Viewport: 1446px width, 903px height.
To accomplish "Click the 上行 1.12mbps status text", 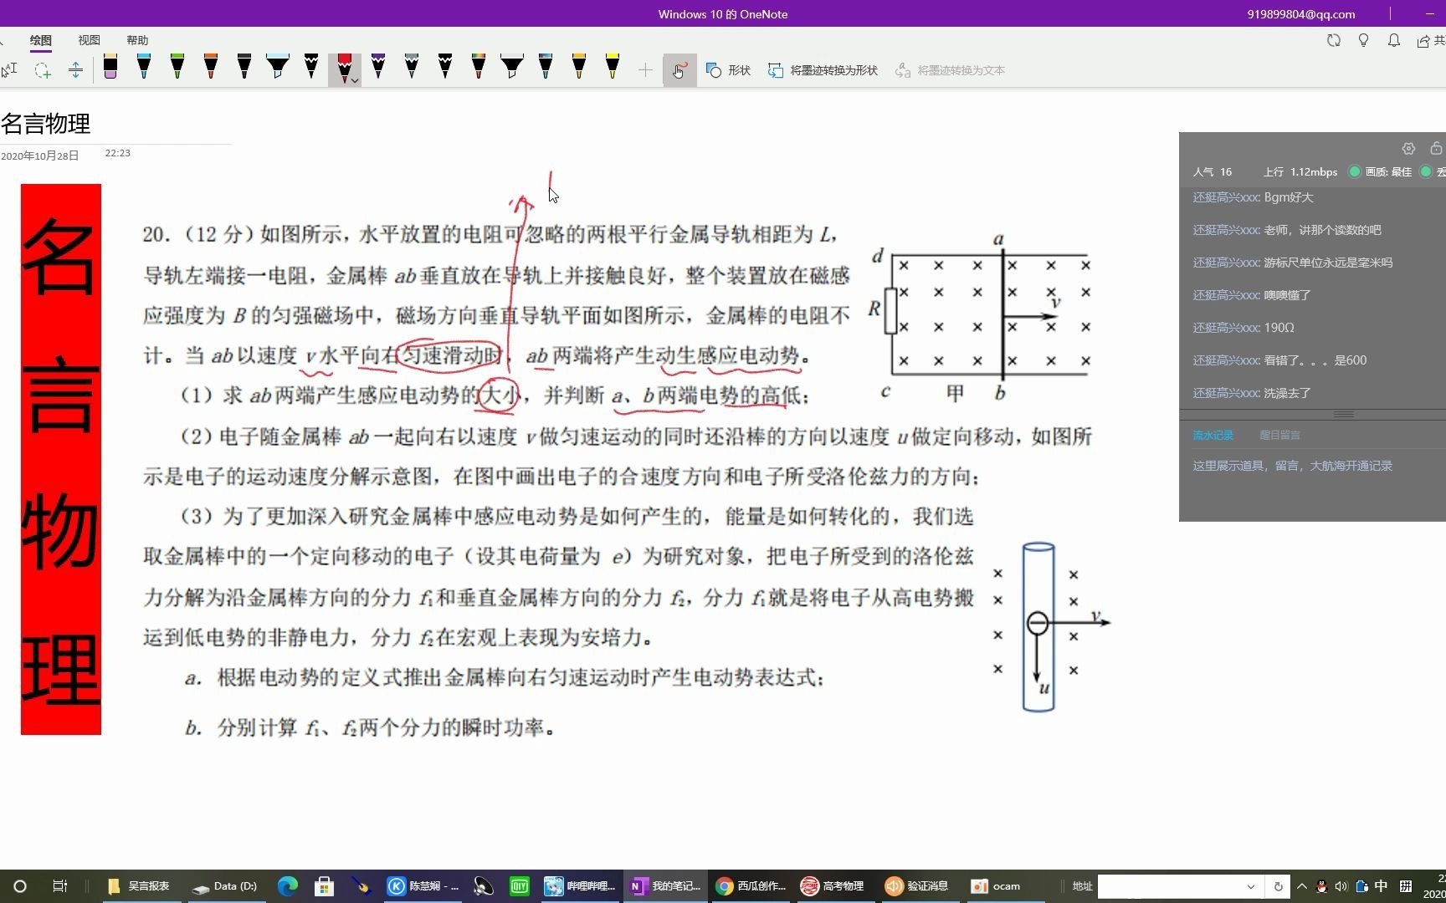I will (1300, 171).
